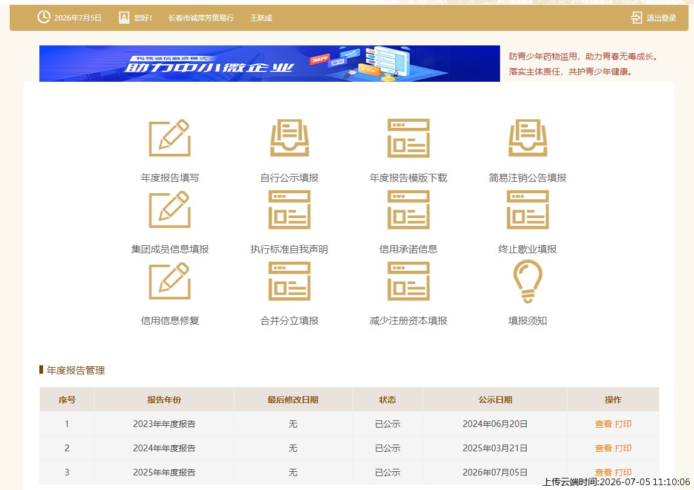Screen dimensions: 694x490
Task: View the 2024年年度报告 via 查看
Action: coord(603,448)
